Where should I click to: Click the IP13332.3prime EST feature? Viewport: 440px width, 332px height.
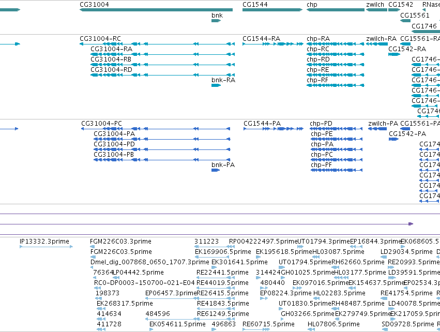coord(47,247)
